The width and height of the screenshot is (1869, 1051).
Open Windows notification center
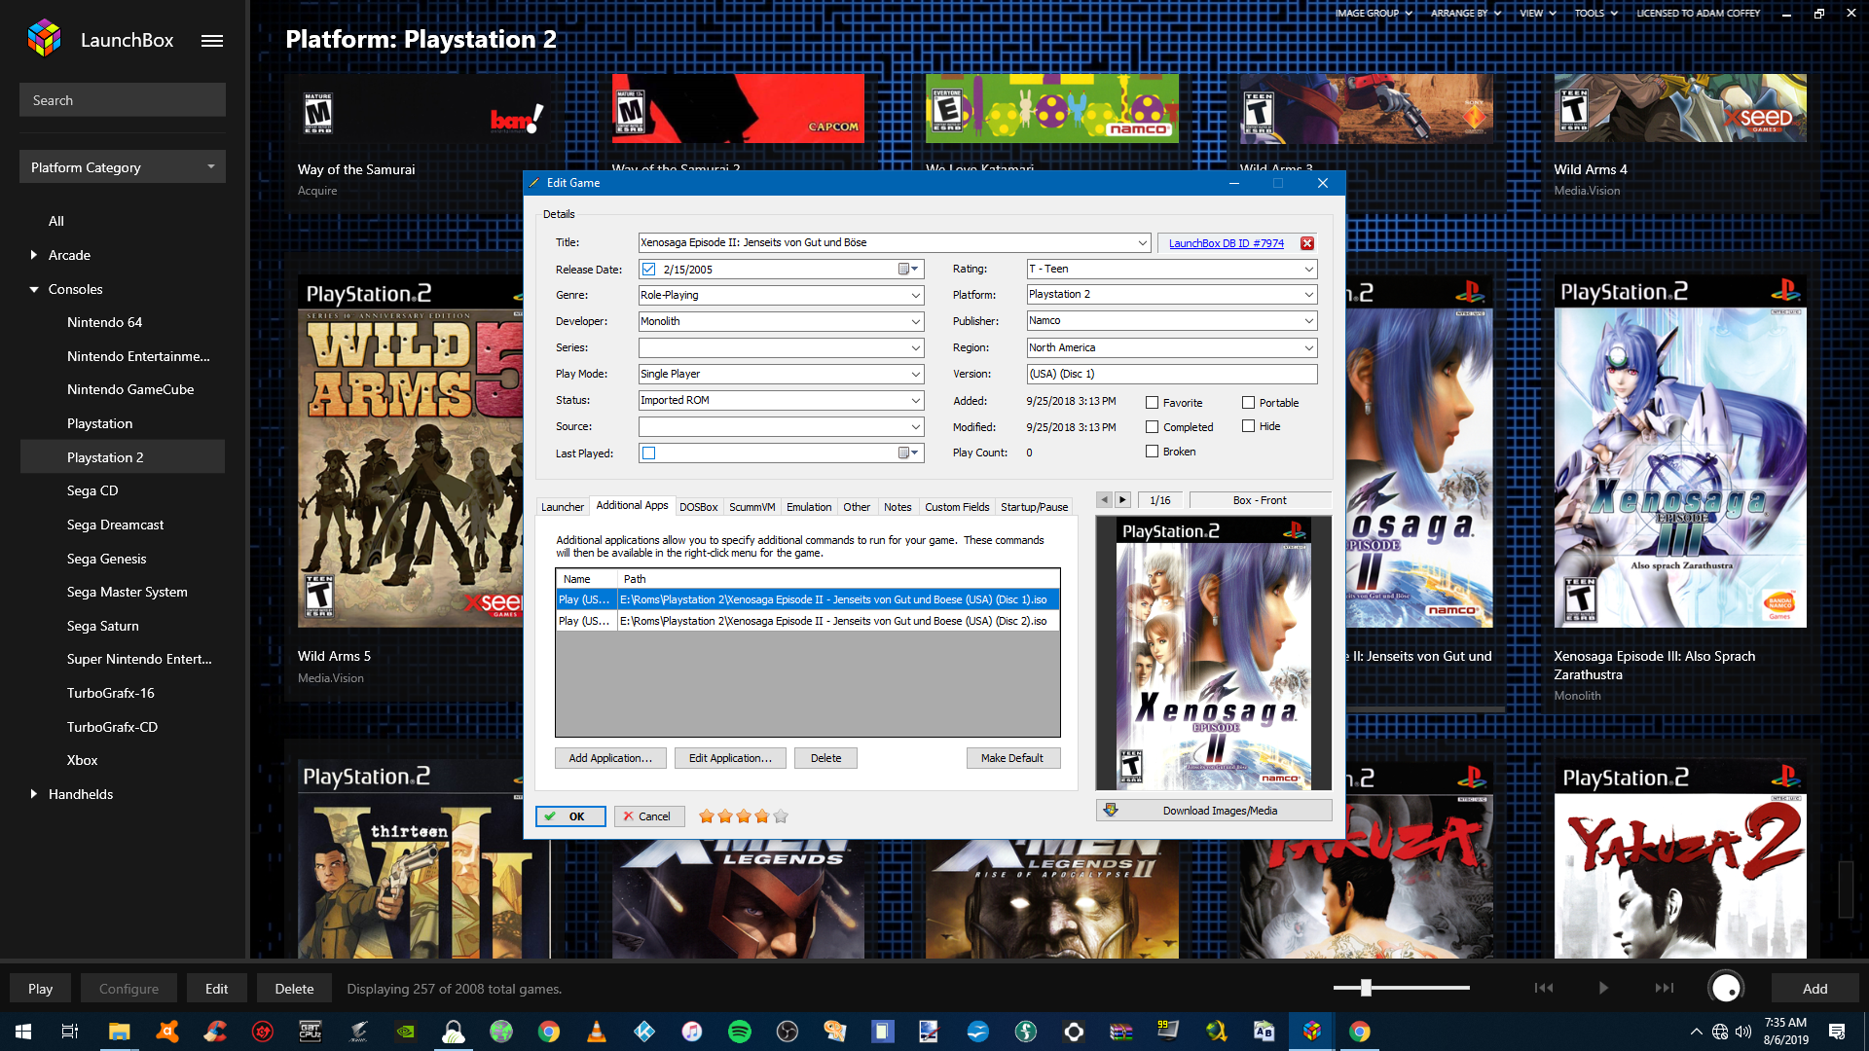[1837, 1032]
